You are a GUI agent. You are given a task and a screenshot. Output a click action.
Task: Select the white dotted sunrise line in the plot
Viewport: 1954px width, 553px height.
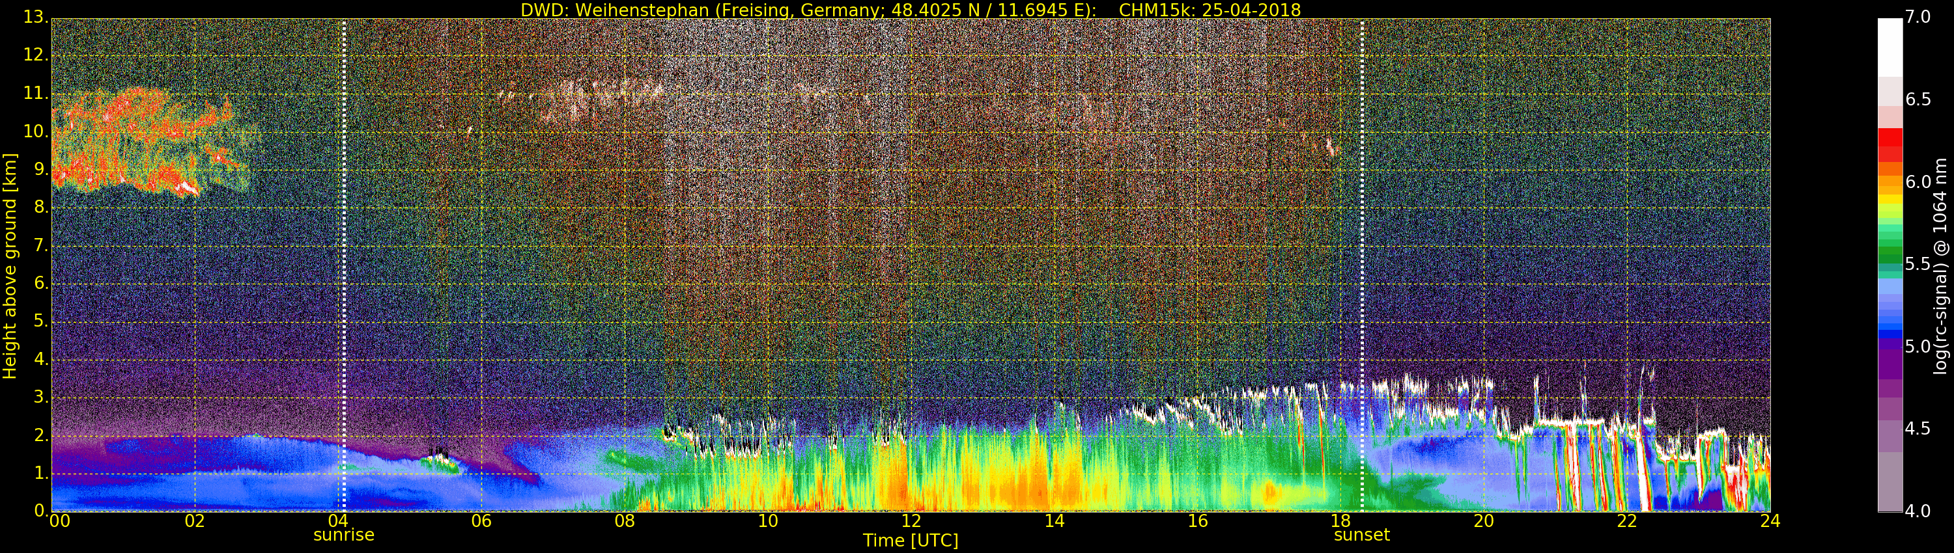[344, 265]
